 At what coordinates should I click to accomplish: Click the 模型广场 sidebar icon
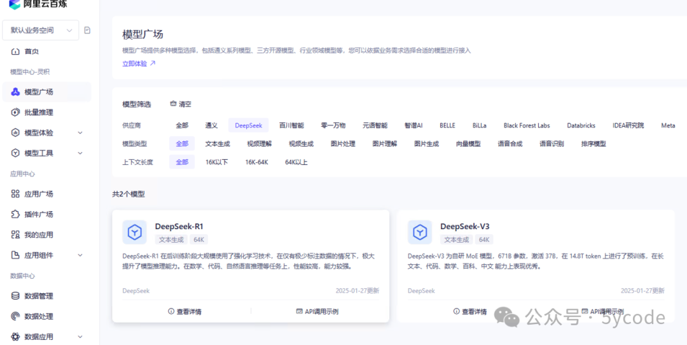15,92
